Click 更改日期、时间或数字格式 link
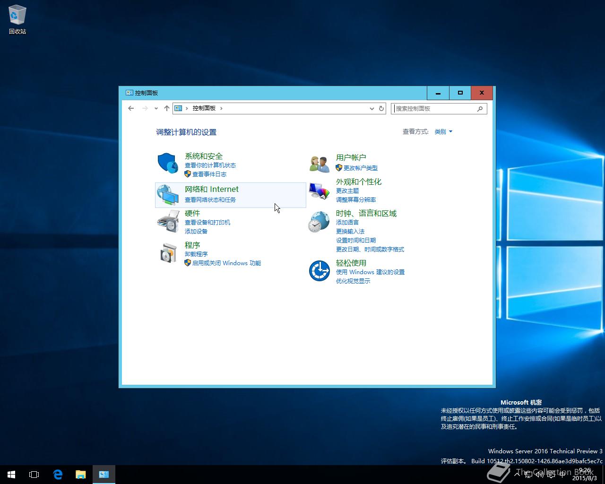The height and width of the screenshot is (484, 605). [370, 250]
